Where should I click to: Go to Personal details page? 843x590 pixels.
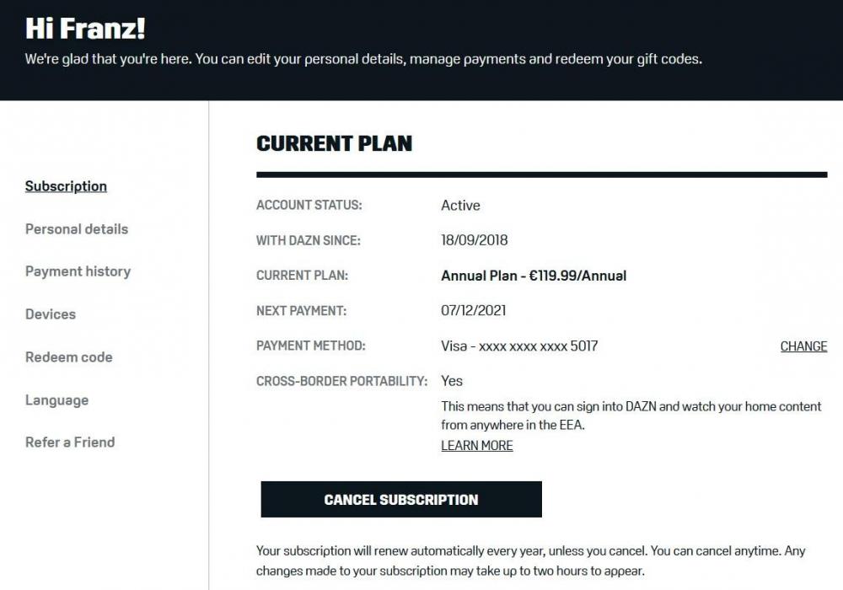(77, 229)
